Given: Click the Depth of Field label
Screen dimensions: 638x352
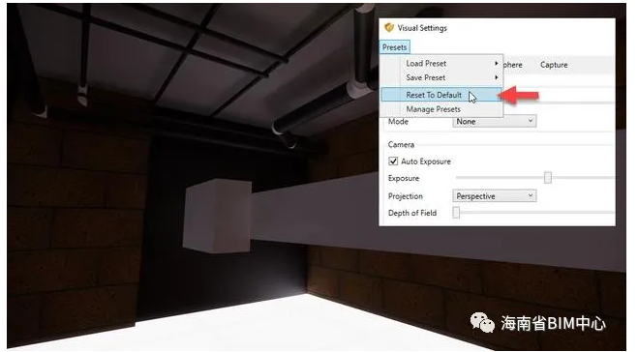Looking at the screenshot, I should pos(411,213).
